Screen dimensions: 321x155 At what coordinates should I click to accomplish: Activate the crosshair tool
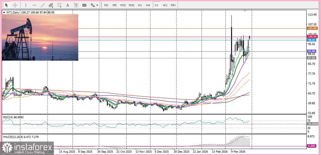pos(15,5)
